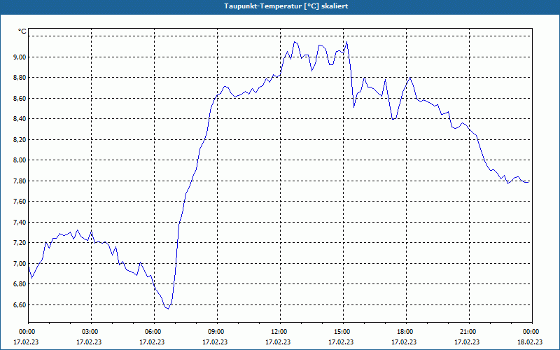
Task: Click the 8,40 y-axis value
Action: (x=20, y=119)
